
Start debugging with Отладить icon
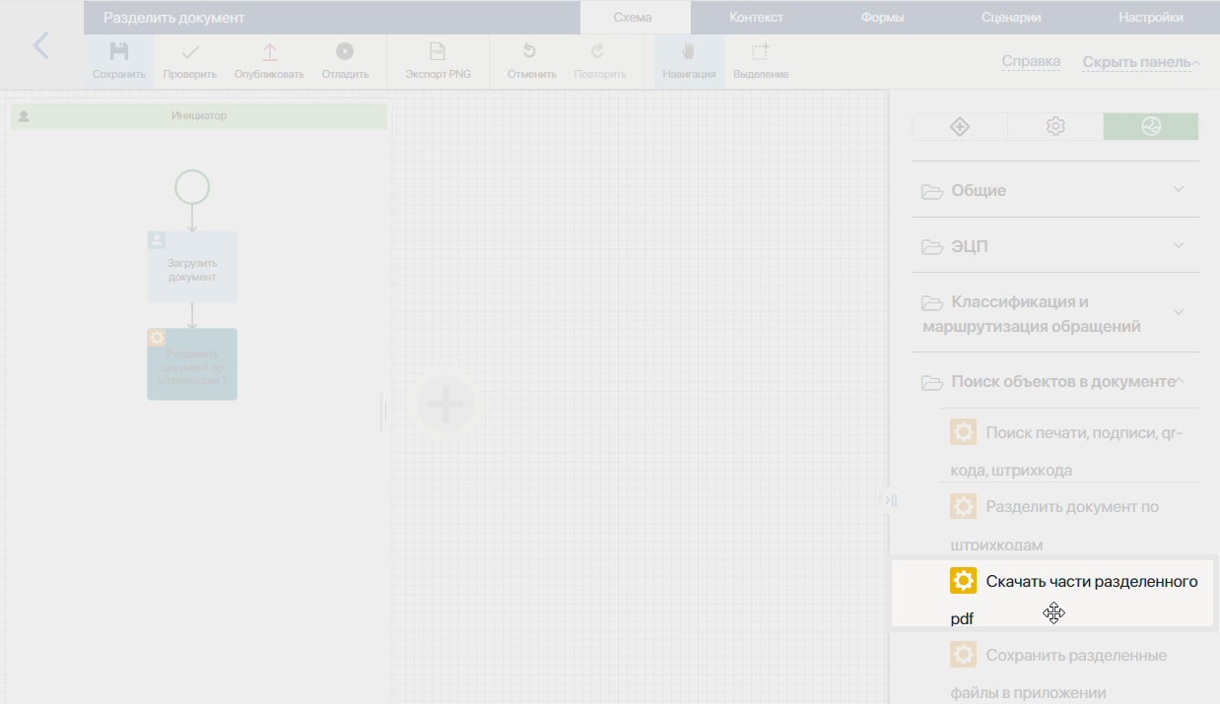point(344,52)
